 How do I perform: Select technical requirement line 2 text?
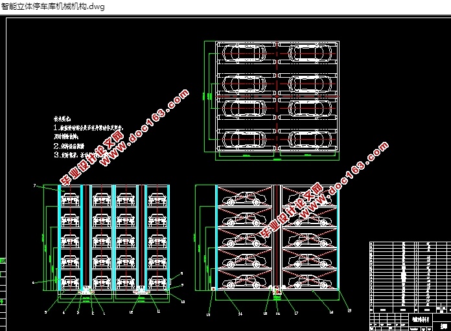click(69, 146)
